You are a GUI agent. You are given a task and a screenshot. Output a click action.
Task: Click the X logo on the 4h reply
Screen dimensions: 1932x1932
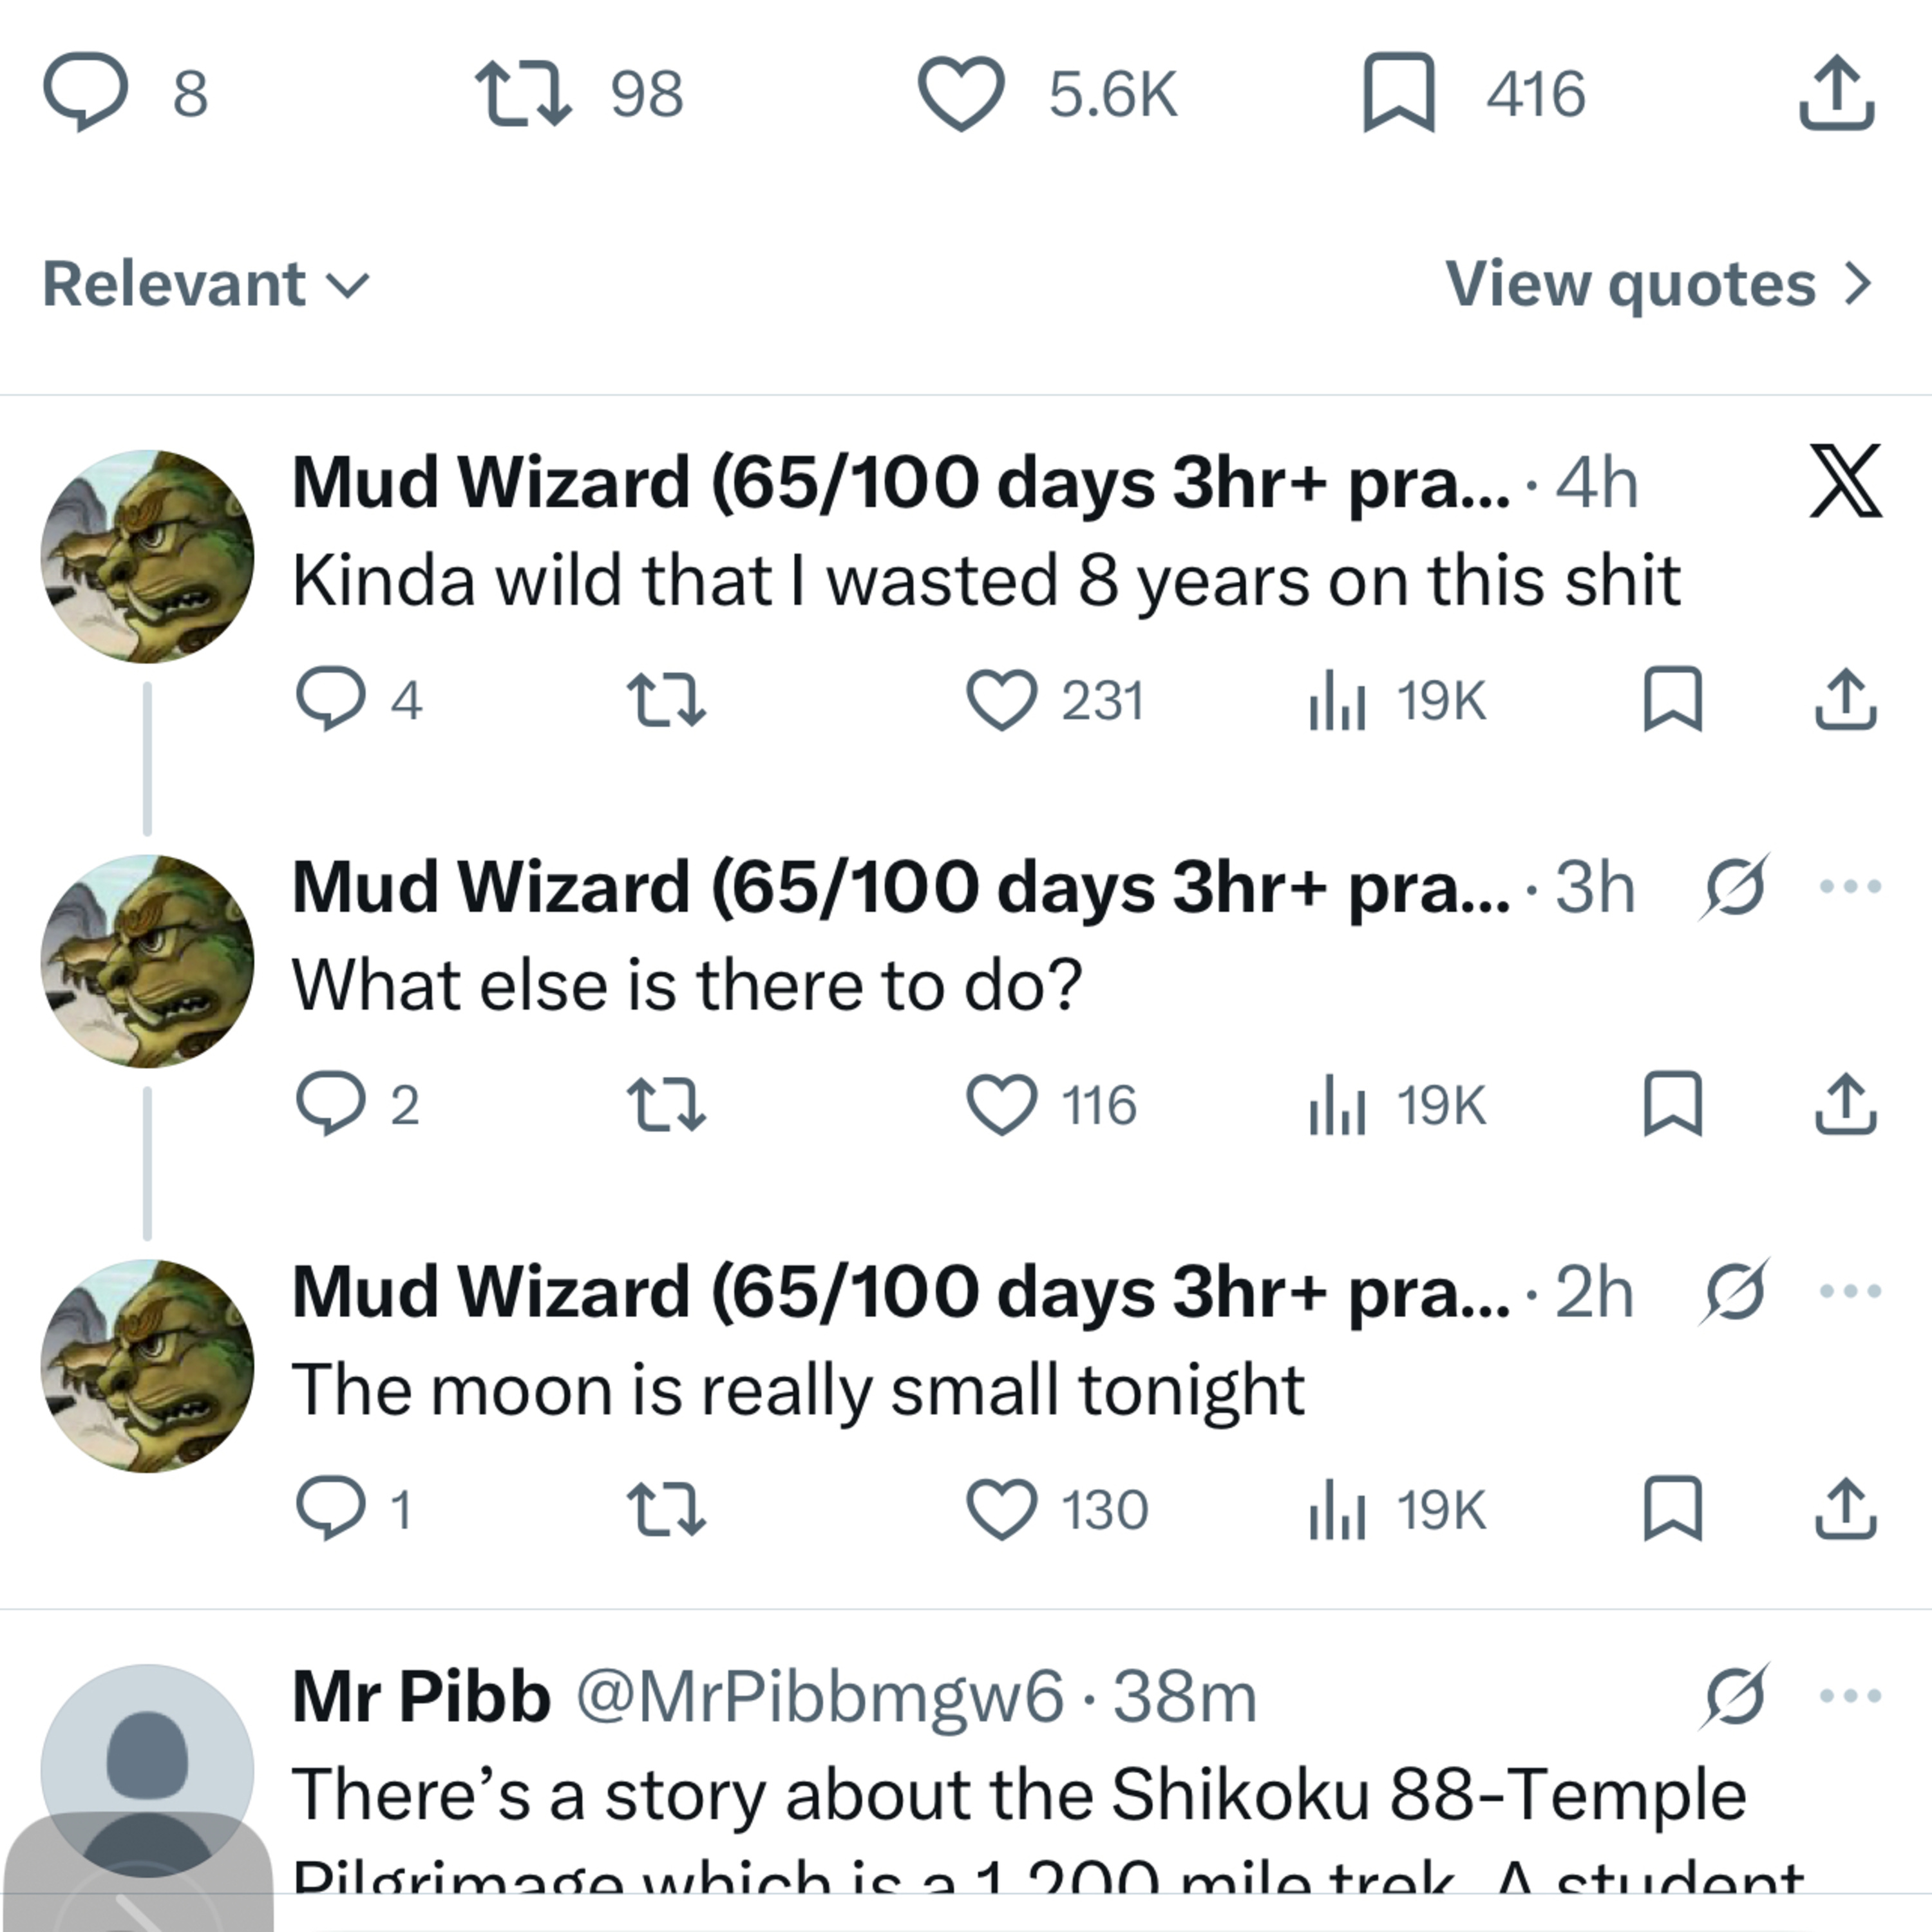point(1845,482)
